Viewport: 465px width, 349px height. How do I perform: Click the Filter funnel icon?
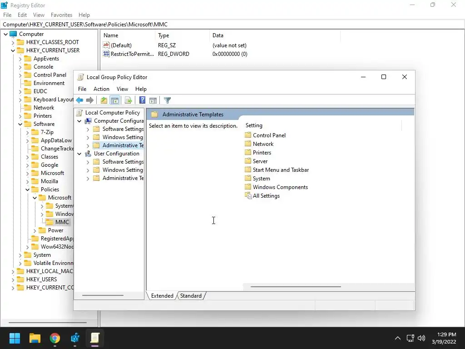(x=167, y=100)
